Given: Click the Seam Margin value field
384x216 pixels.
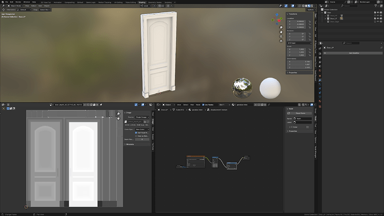Looking at the screenshot, I should [x=142, y=139].
